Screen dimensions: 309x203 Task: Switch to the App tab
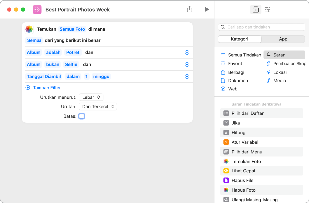tap(283, 39)
